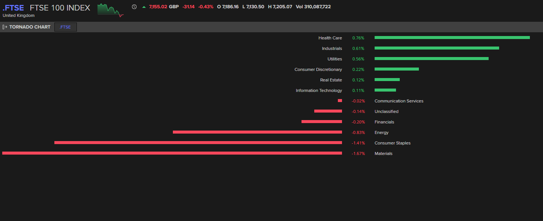Click the 0.12% Real Estate value

358,80
